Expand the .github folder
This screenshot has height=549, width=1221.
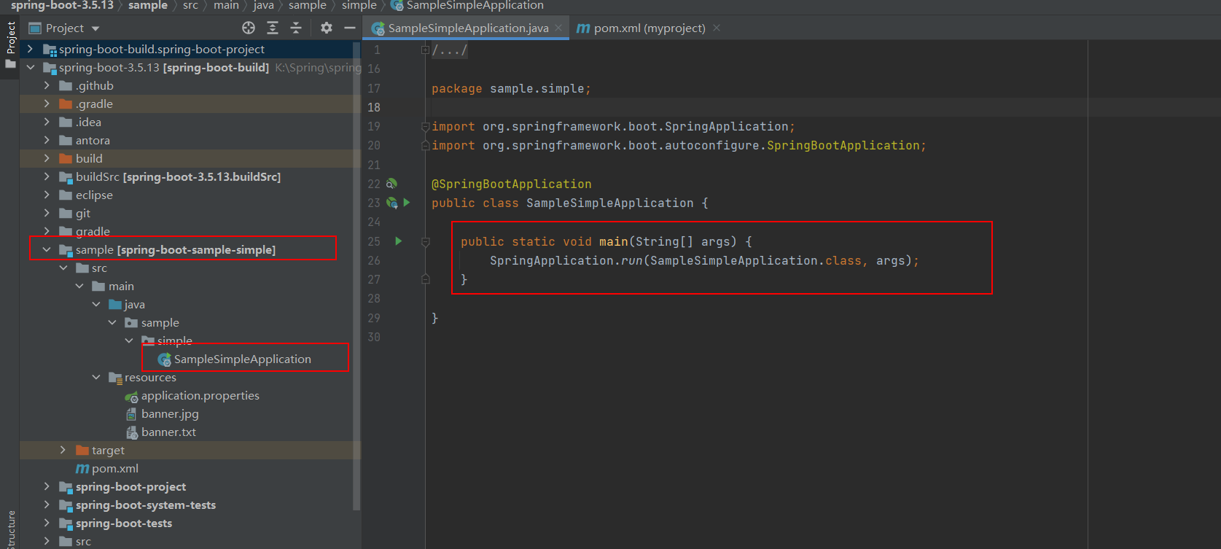(x=47, y=85)
